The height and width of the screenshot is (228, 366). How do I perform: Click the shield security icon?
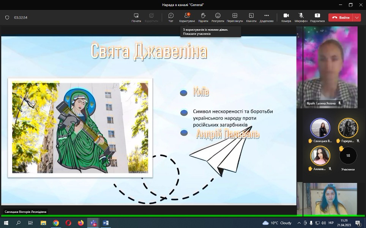[x=7, y=17]
